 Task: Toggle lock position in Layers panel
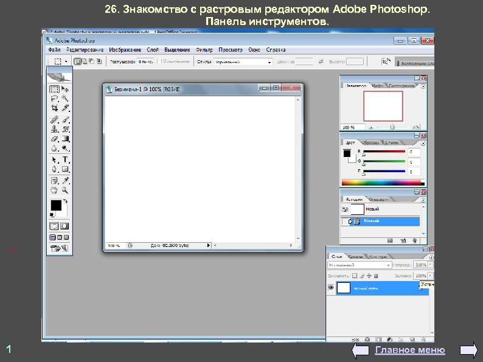coord(369,276)
